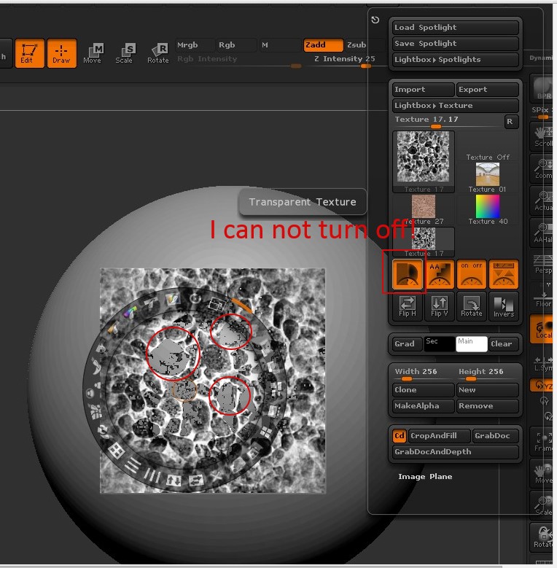This screenshot has width=557, height=568.
Task: Click the MakeAlpha button
Action: tap(423, 405)
